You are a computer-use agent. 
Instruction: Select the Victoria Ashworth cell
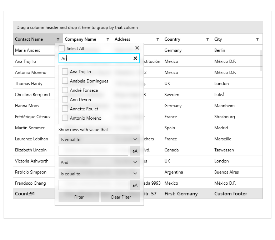34,161
